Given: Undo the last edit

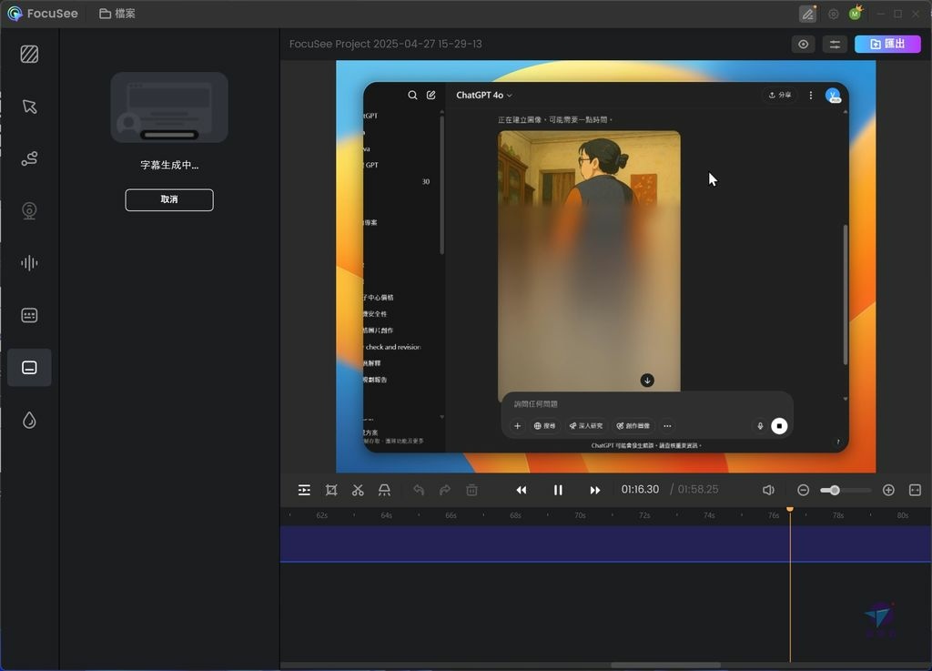Looking at the screenshot, I should 419,490.
